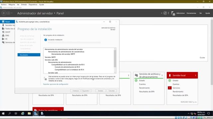Launch Internet Explorer from taskbar
213x119 pixels.
23,113
